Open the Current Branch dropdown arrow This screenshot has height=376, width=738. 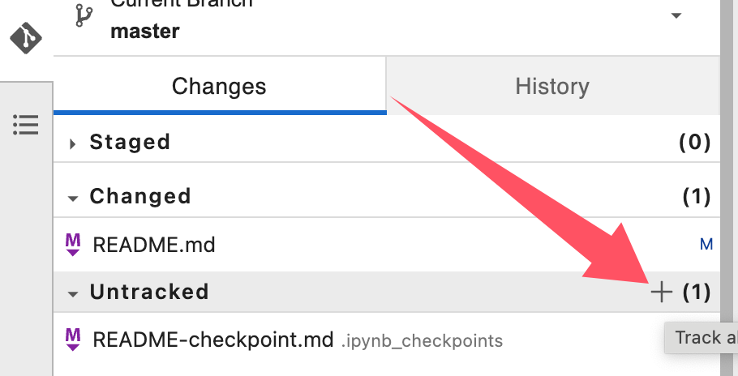pyautogui.click(x=676, y=16)
